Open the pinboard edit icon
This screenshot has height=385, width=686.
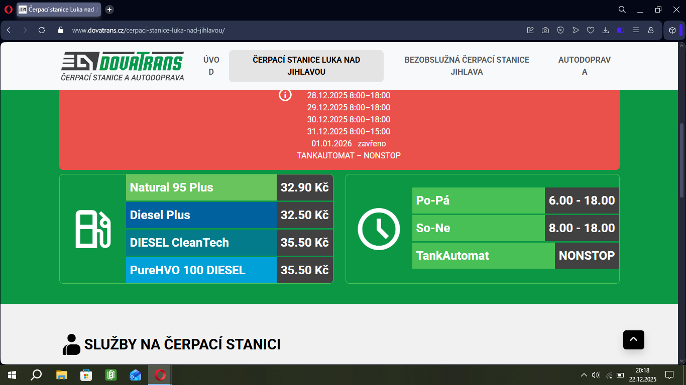click(x=530, y=30)
